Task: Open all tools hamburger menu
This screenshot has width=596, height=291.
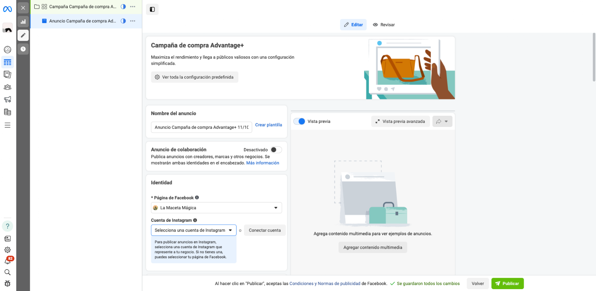Action: click(7, 125)
